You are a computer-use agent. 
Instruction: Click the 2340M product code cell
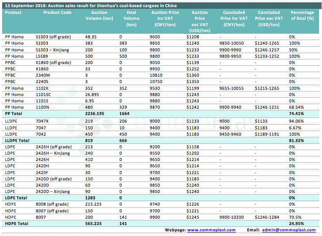click(x=42, y=75)
